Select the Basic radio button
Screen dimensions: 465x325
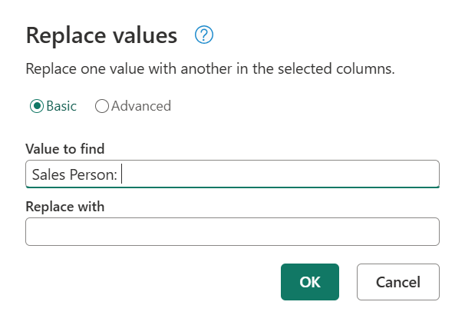pyautogui.click(x=35, y=106)
